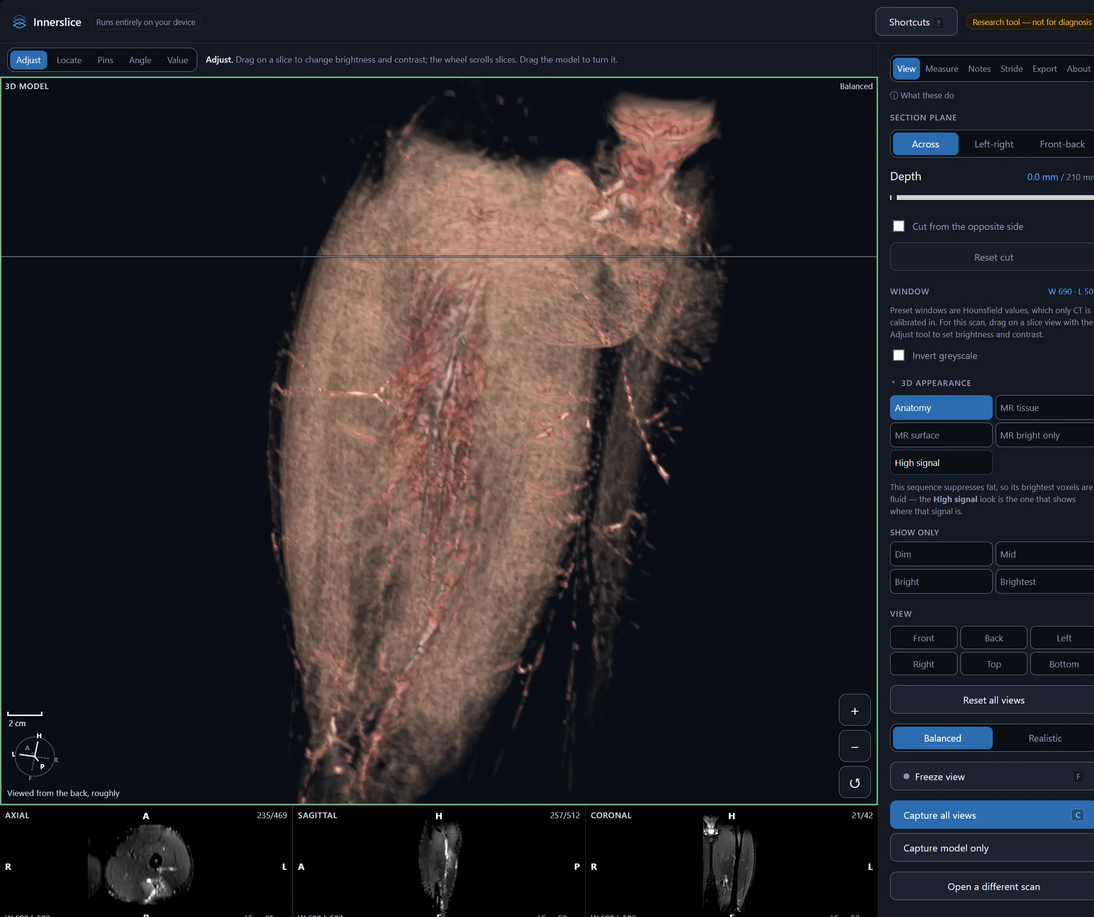Open the View tab
1094x917 pixels.
(x=906, y=69)
